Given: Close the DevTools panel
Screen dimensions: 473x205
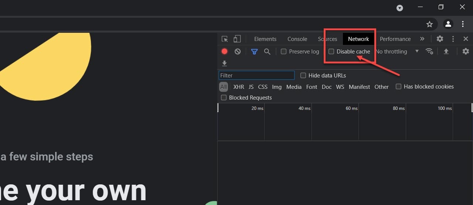Looking at the screenshot, I should pos(466,39).
